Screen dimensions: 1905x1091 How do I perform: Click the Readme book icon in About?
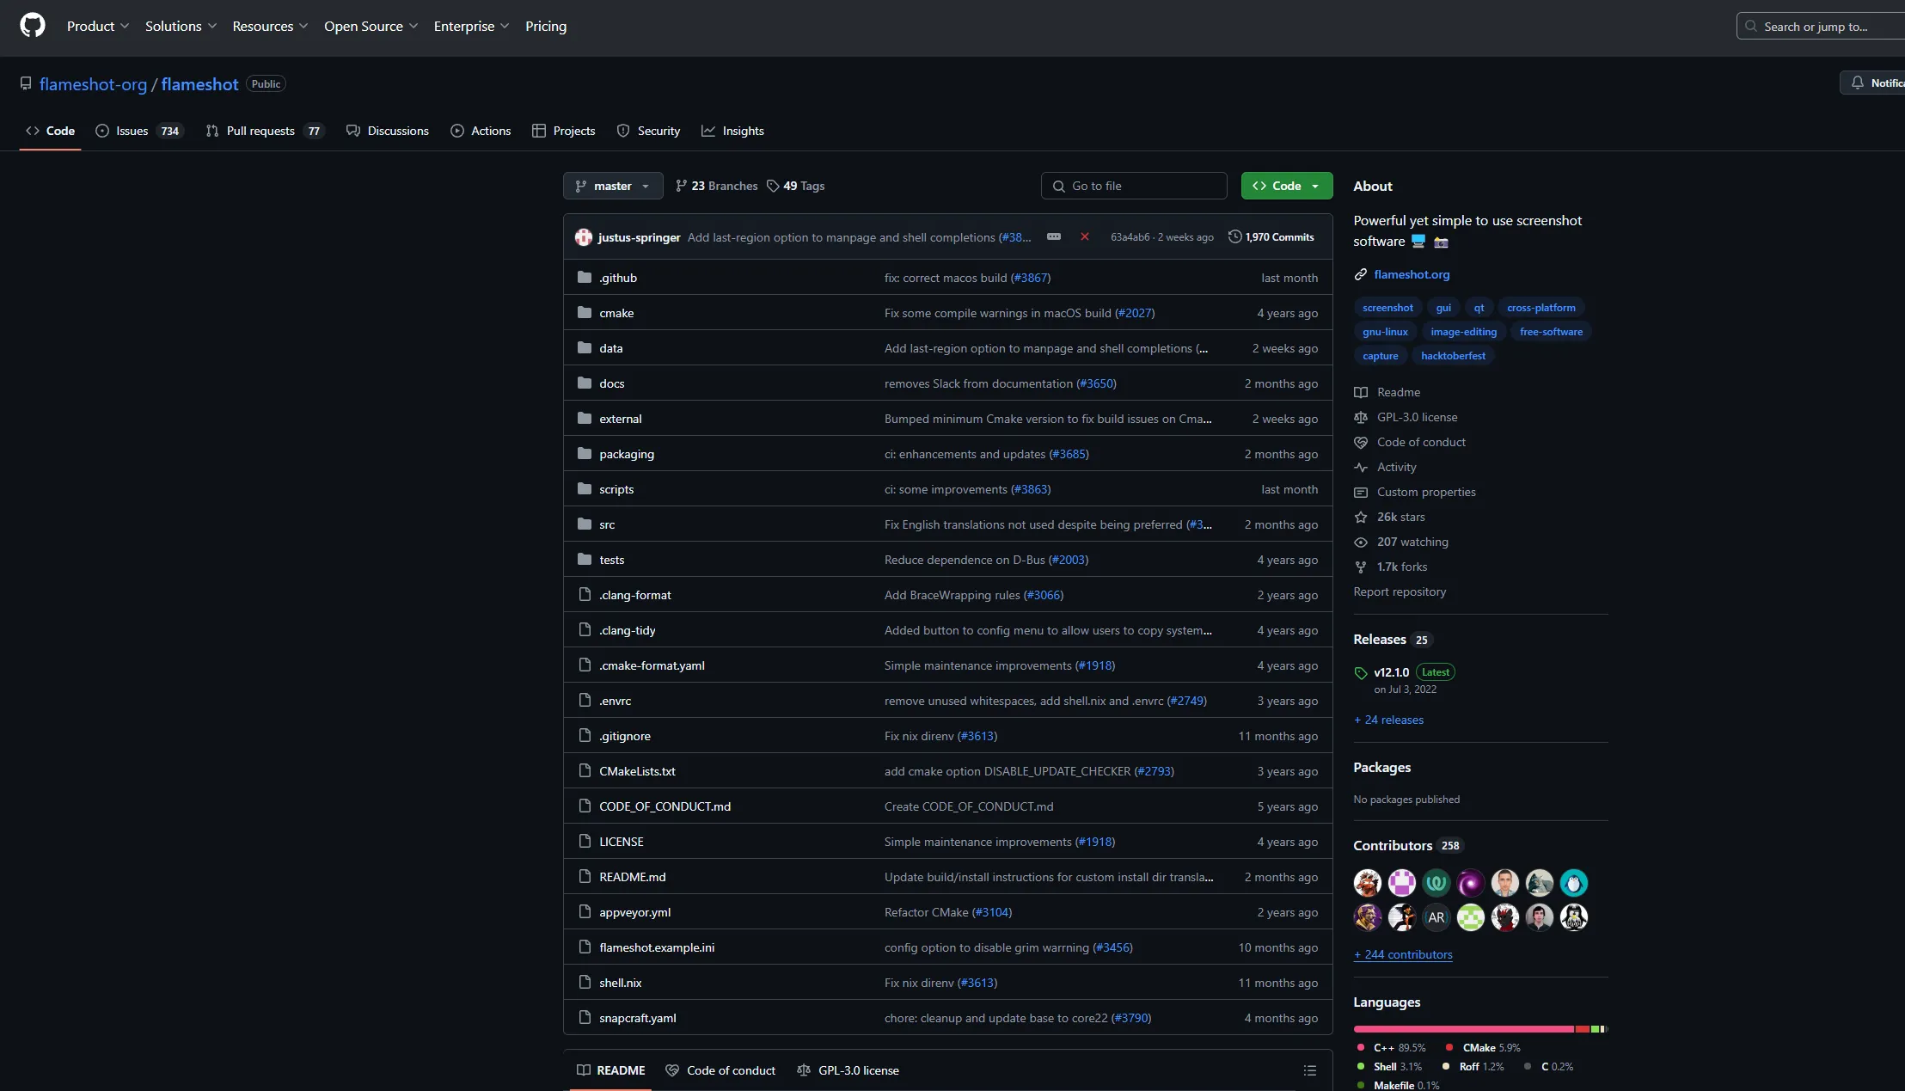(1361, 392)
